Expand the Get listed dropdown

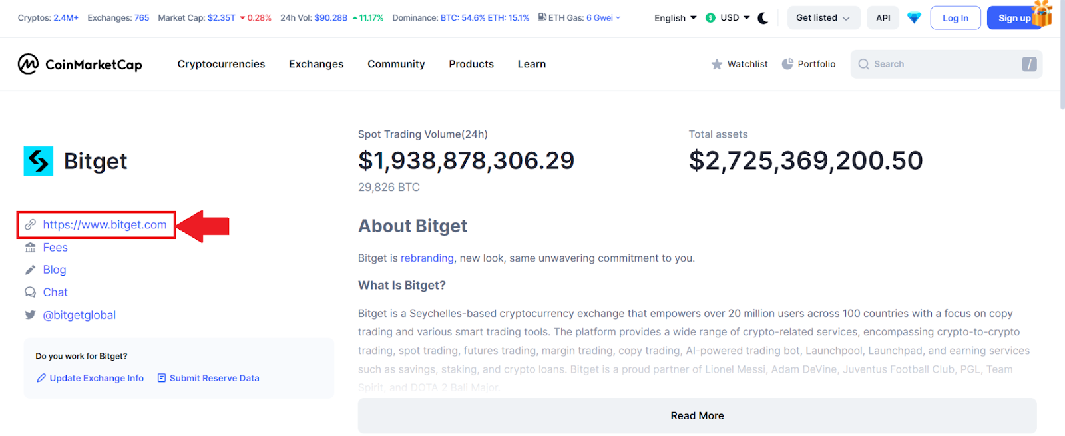click(x=823, y=18)
